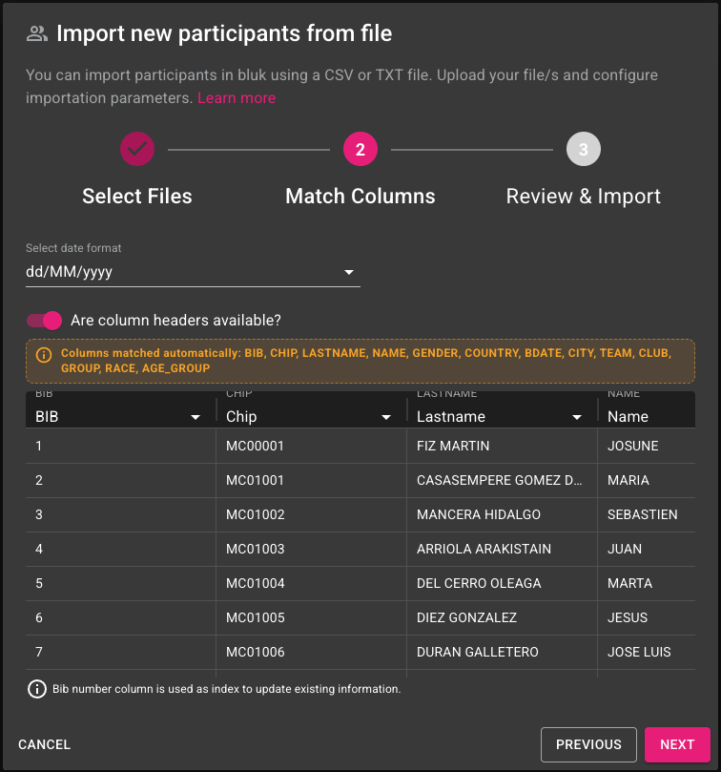Screen dimensions: 721x772
Task: Click the step 3 circle indicator
Action: (x=584, y=149)
